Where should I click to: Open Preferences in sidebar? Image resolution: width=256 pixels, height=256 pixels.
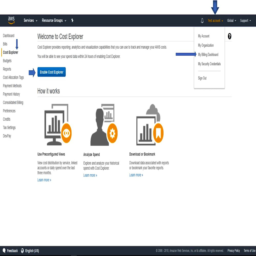[9, 111]
